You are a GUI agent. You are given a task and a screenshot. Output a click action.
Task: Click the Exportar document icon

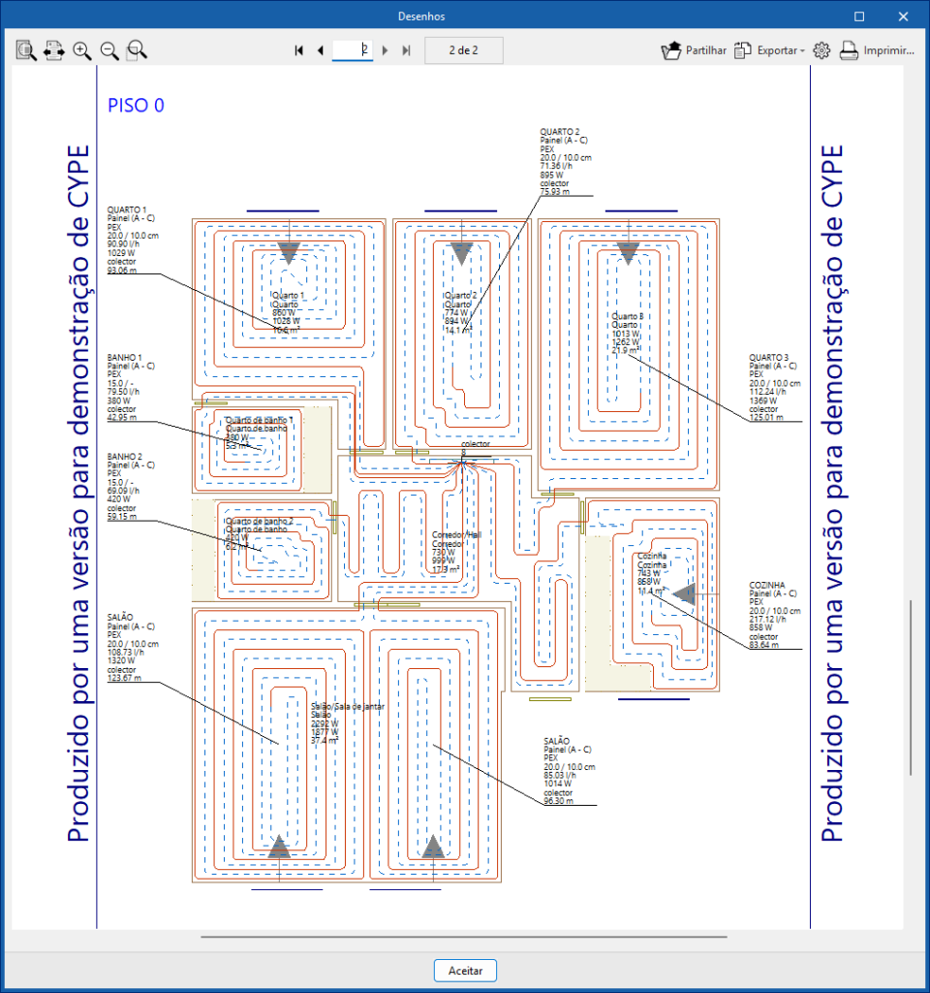(x=743, y=50)
